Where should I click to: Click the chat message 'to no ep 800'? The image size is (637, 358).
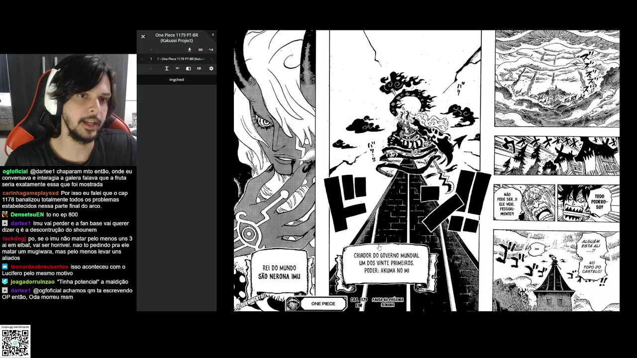(62, 215)
